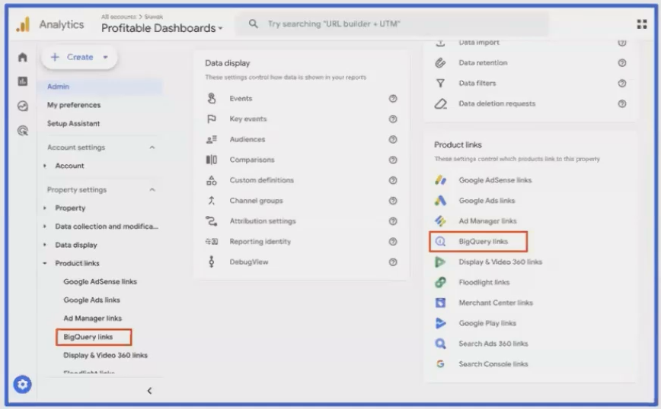Click the Search Console links Google icon
The image size is (661, 409).
click(440, 364)
